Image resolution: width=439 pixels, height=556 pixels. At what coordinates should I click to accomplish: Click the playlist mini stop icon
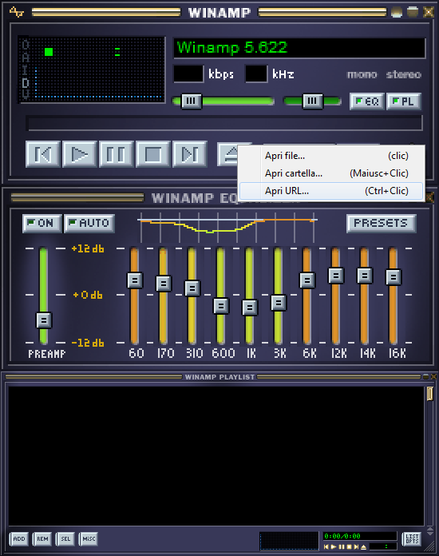click(349, 546)
